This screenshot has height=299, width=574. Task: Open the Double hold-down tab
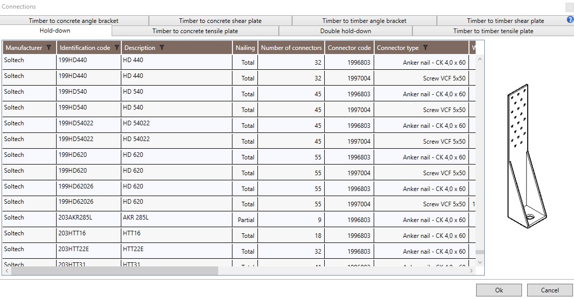point(346,31)
